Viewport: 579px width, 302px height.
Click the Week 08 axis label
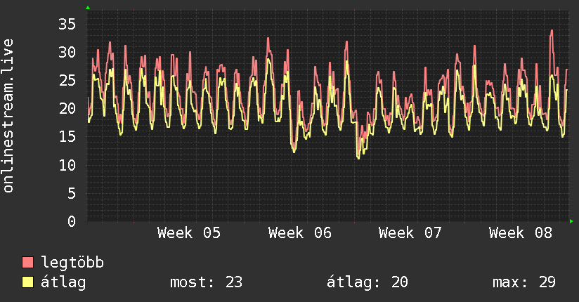coord(520,233)
